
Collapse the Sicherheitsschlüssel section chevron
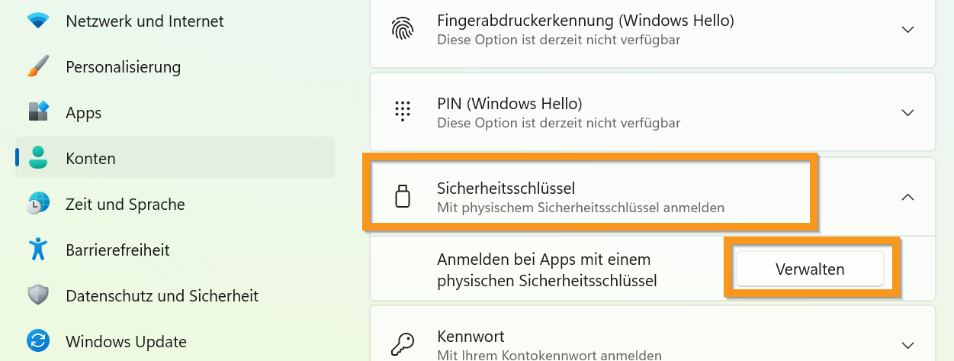point(907,197)
